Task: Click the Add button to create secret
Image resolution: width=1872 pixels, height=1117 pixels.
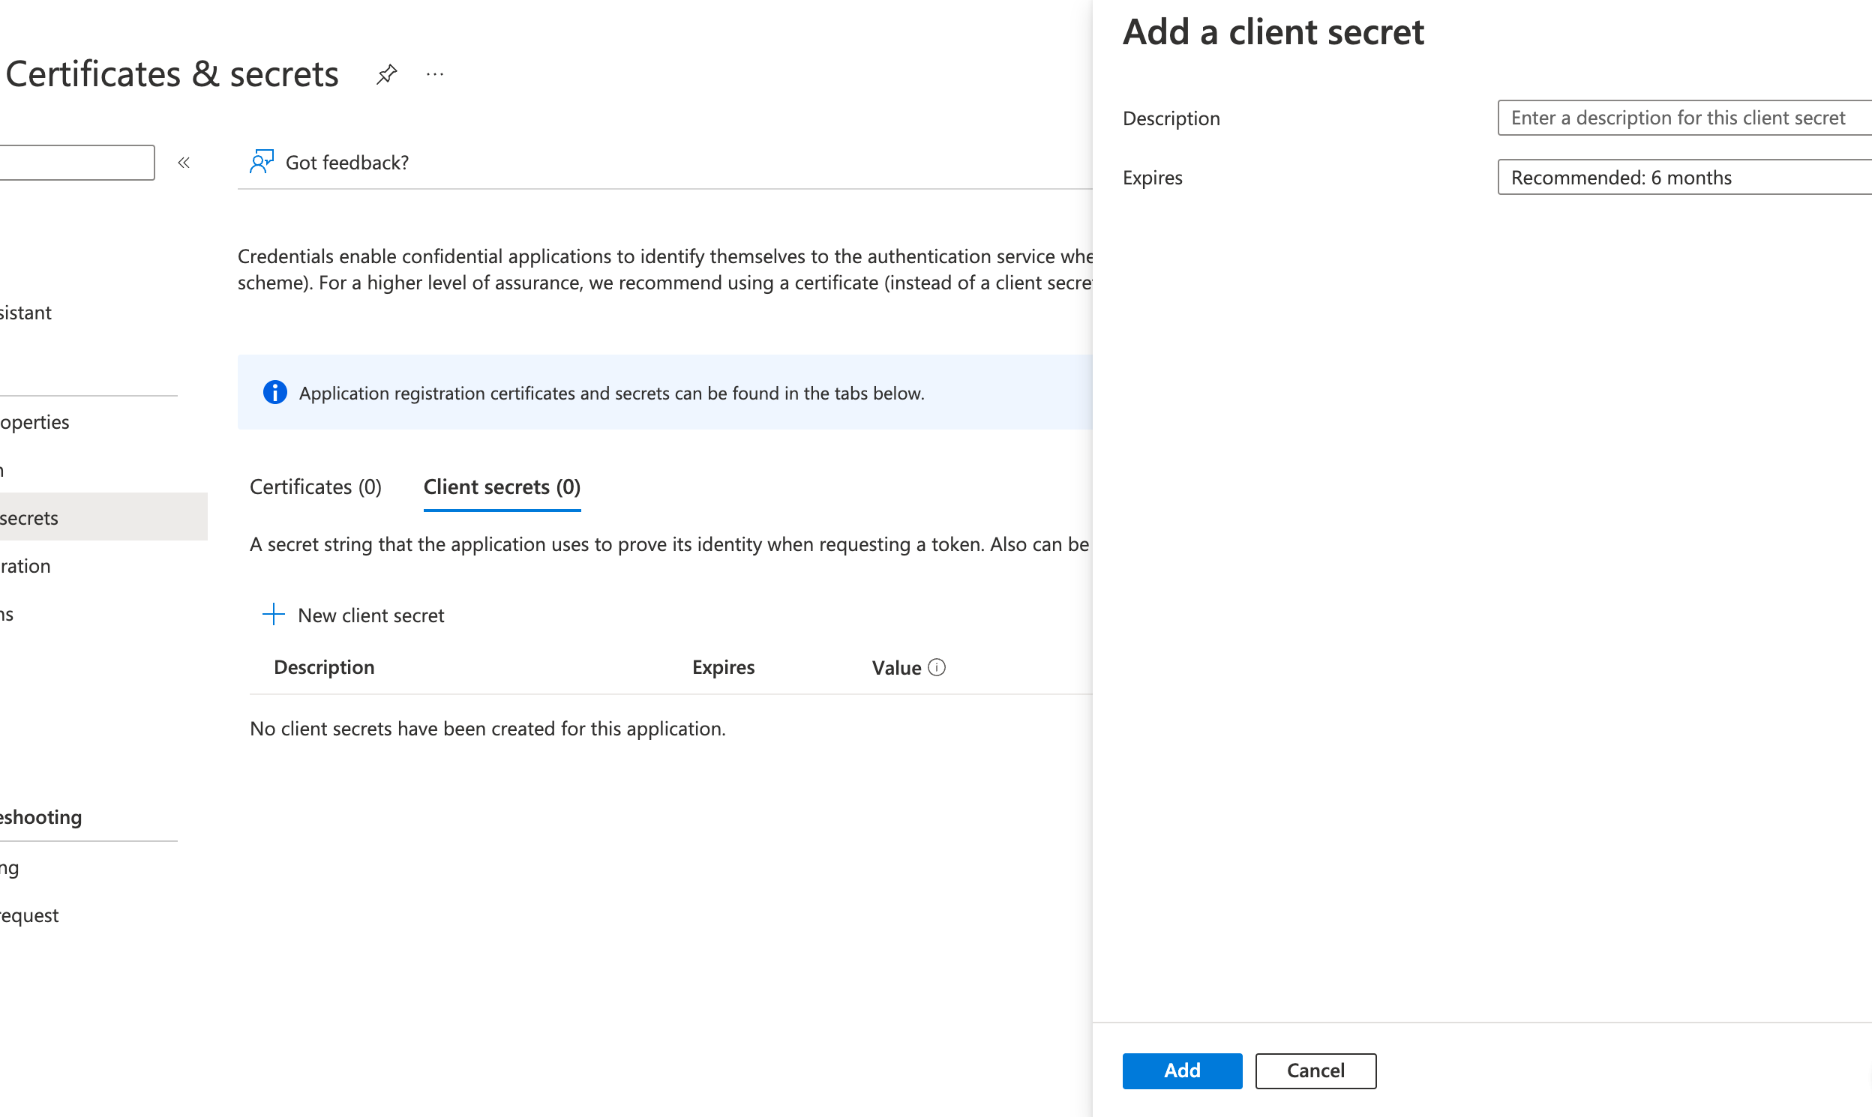Action: (x=1180, y=1071)
